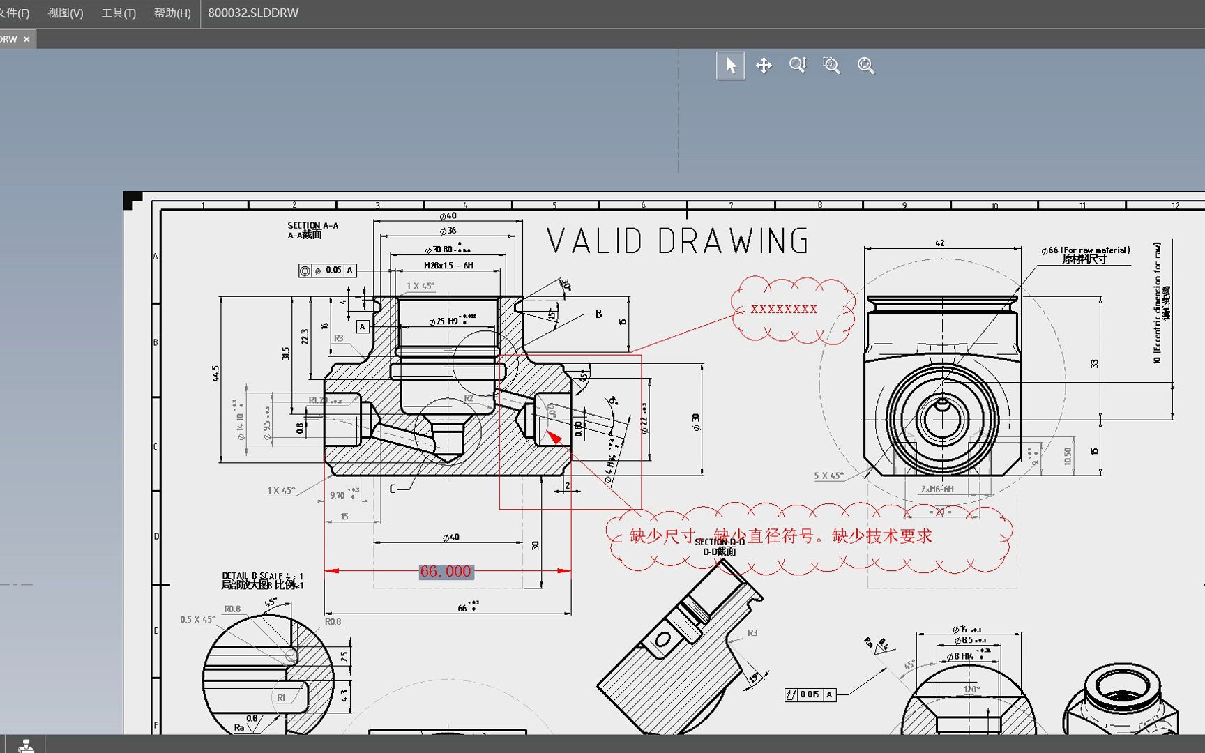The height and width of the screenshot is (753, 1205).
Task: Select the Zoom to Area tool
Action: pyautogui.click(x=831, y=66)
